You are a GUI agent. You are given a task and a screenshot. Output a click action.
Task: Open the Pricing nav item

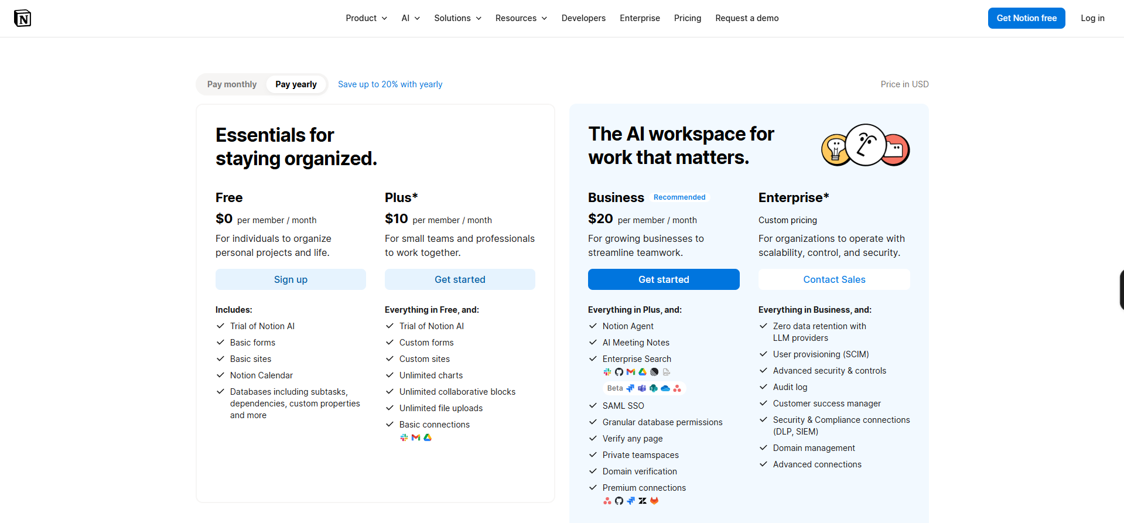click(x=688, y=18)
